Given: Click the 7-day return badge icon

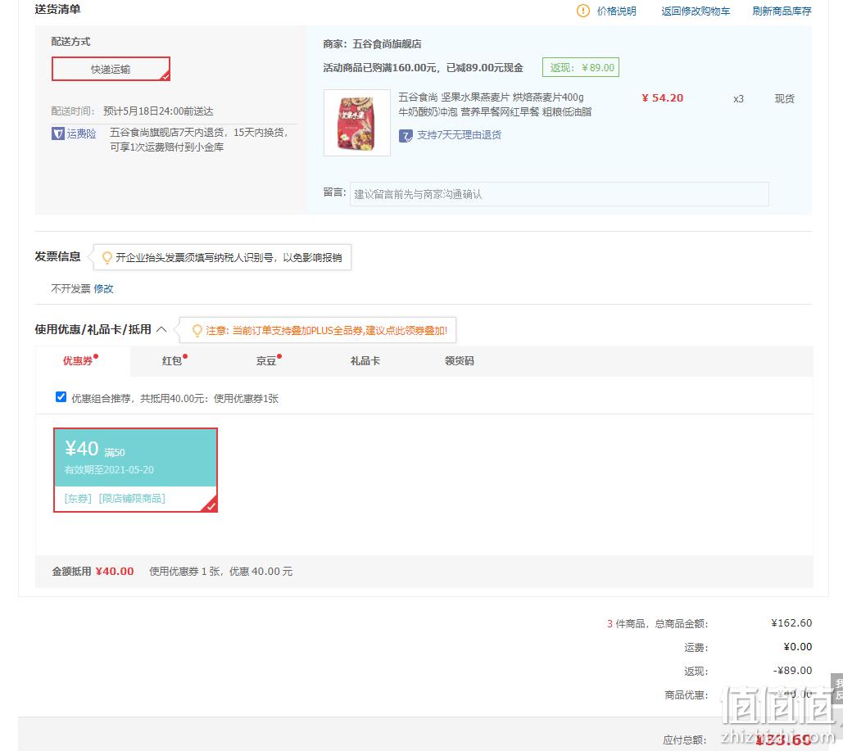Looking at the screenshot, I should click(406, 135).
